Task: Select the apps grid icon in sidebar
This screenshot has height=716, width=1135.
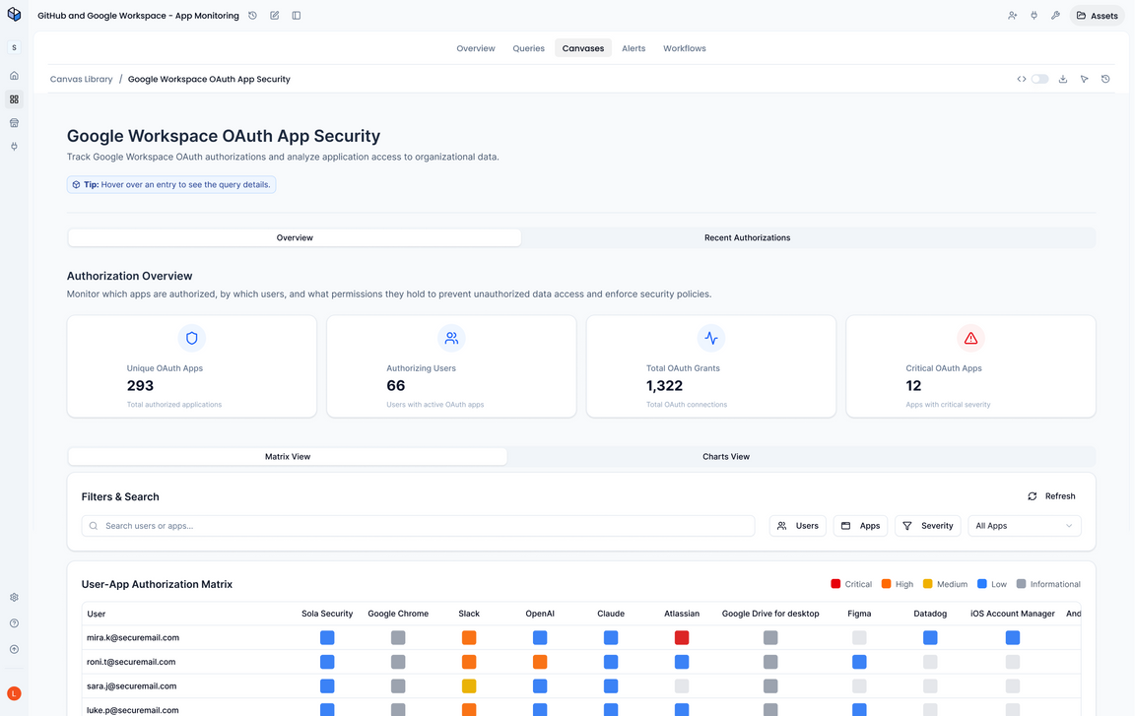Action: point(14,98)
